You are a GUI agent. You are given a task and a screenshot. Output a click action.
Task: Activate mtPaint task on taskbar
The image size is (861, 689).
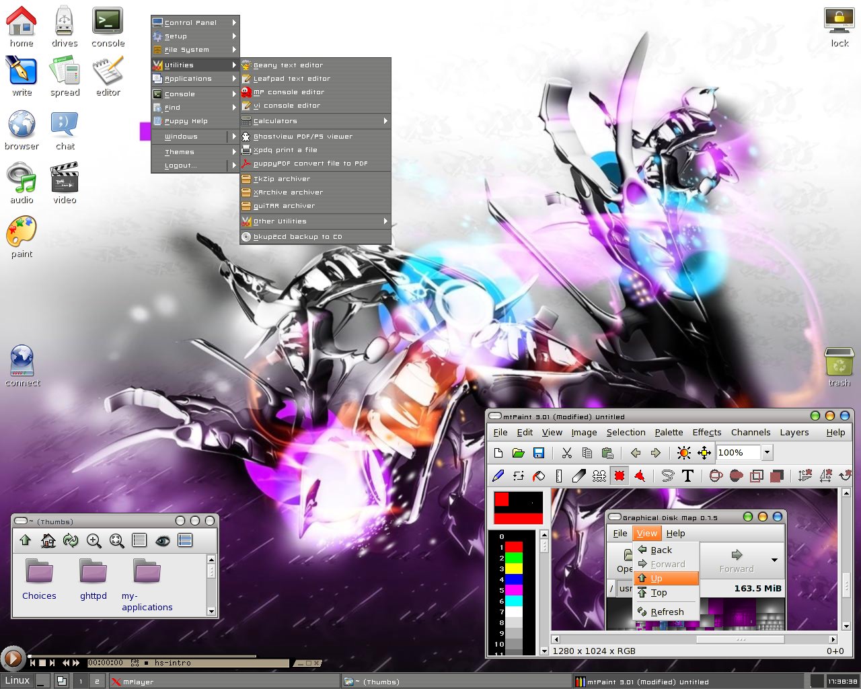tap(689, 682)
